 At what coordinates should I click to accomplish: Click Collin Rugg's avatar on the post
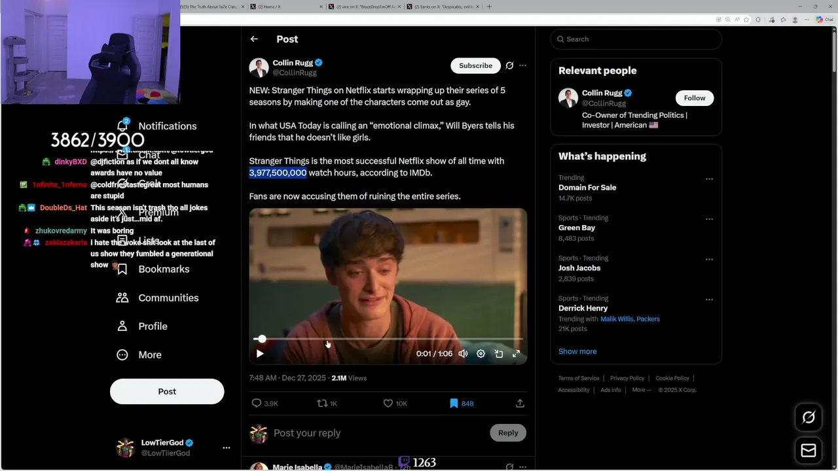click(259, 67)
